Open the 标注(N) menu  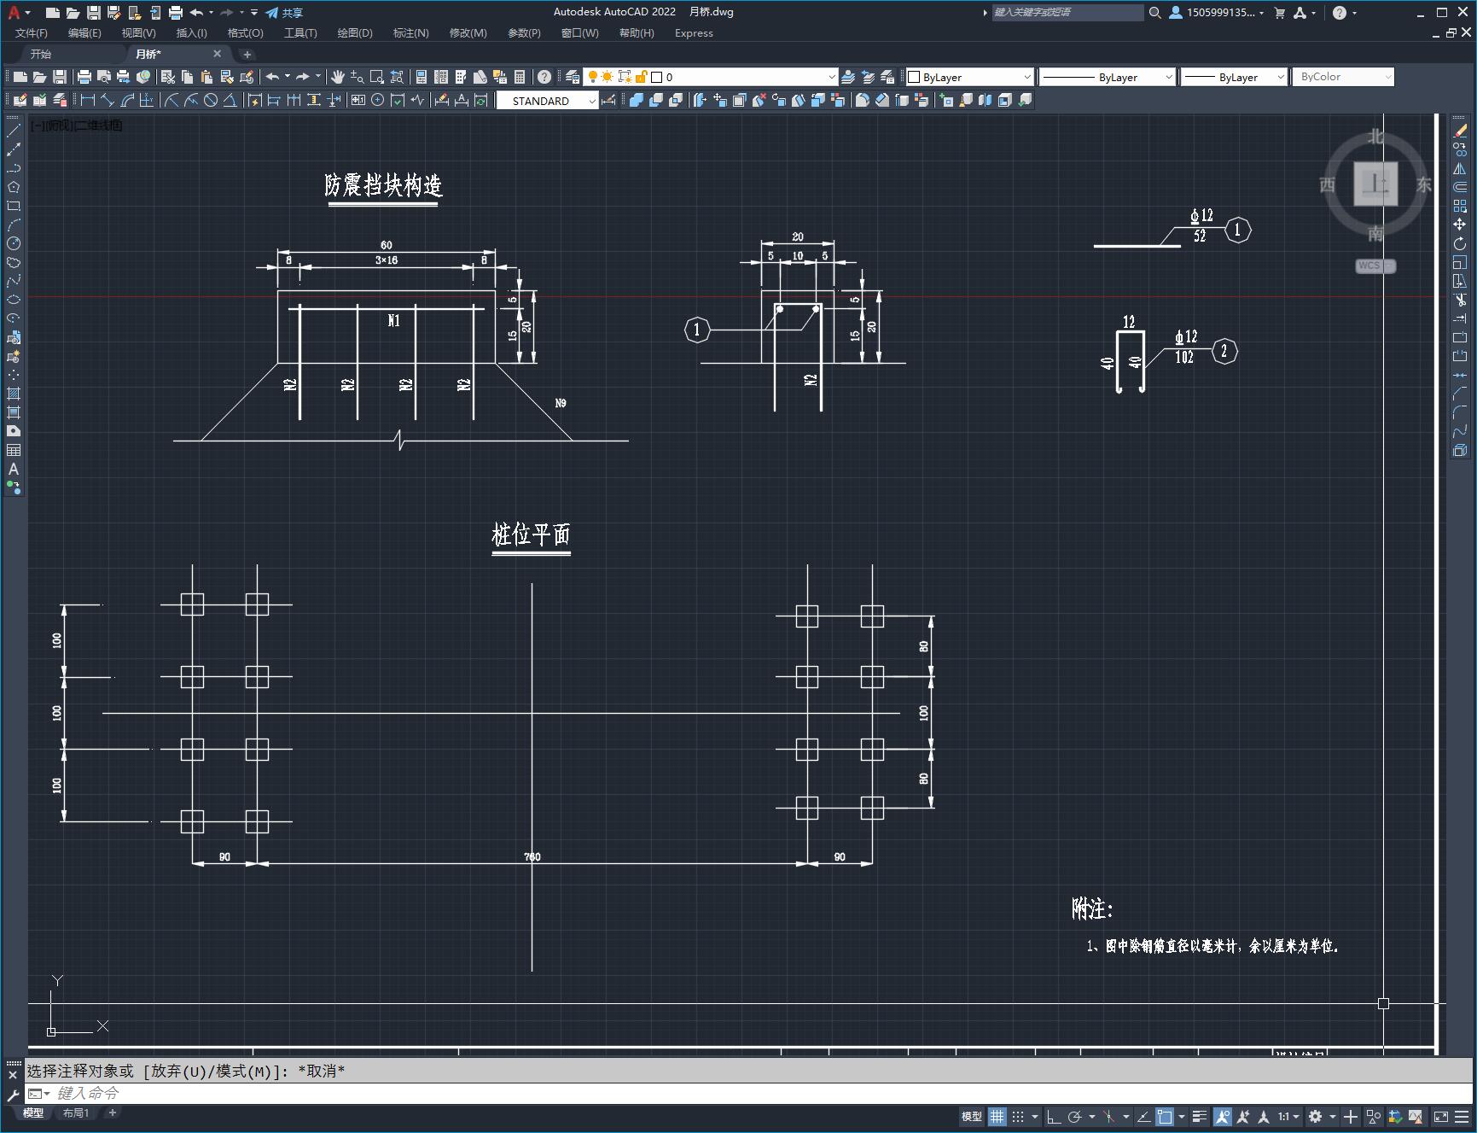click(x=410, y=33)
